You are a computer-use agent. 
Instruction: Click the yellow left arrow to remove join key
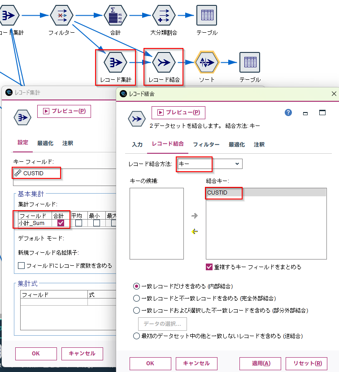click(x=195, y=231)
